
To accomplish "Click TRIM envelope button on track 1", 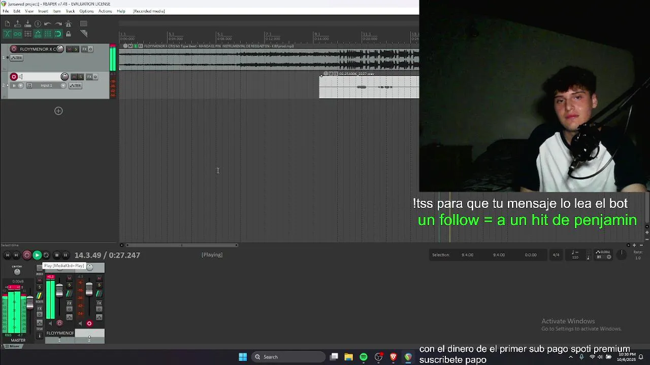I will [x=16, y=58].
